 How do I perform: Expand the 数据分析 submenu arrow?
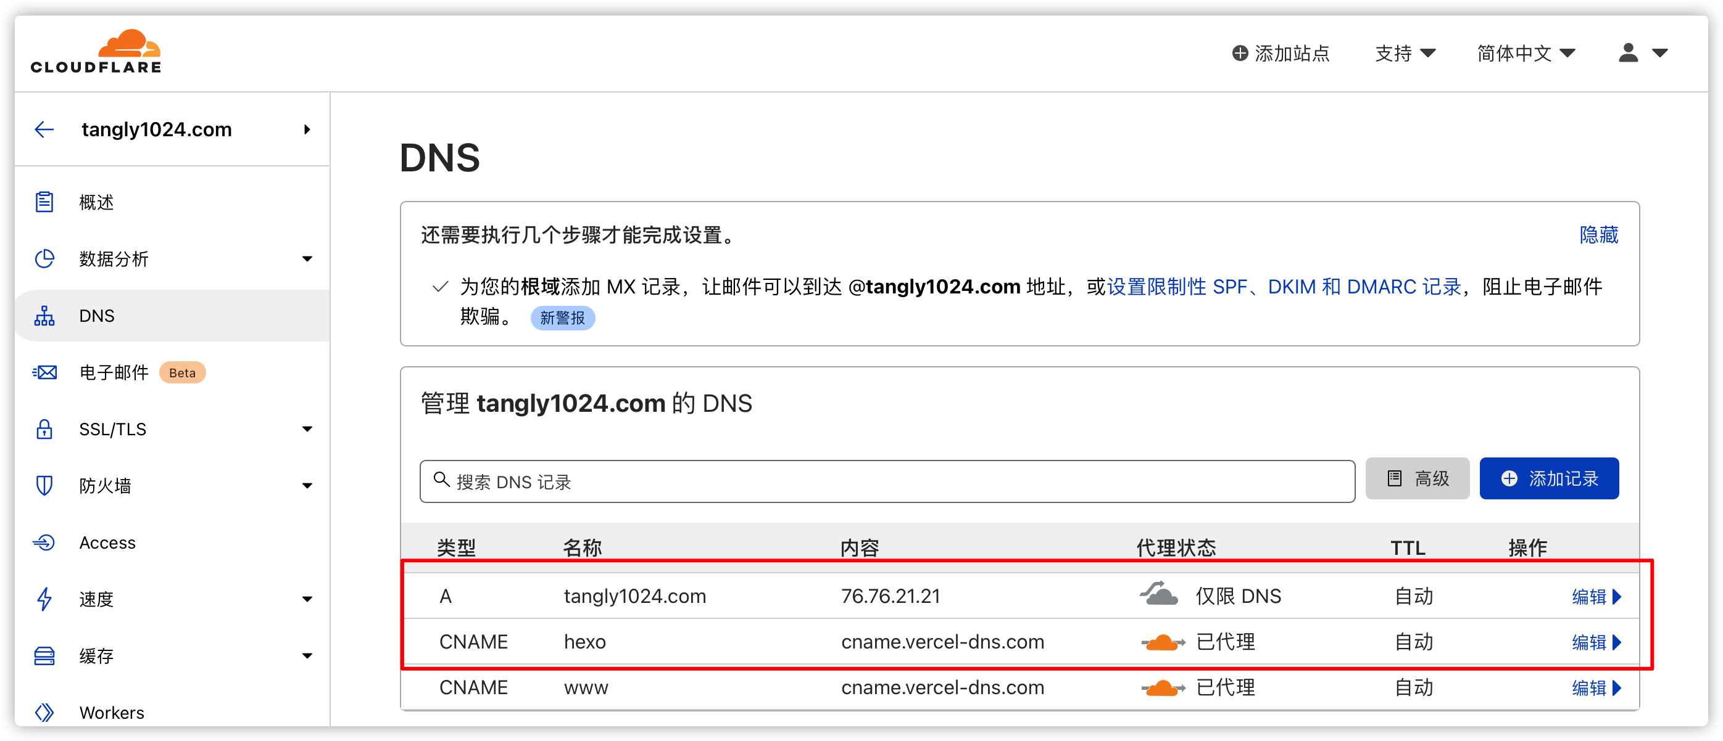tap(307, 260)
